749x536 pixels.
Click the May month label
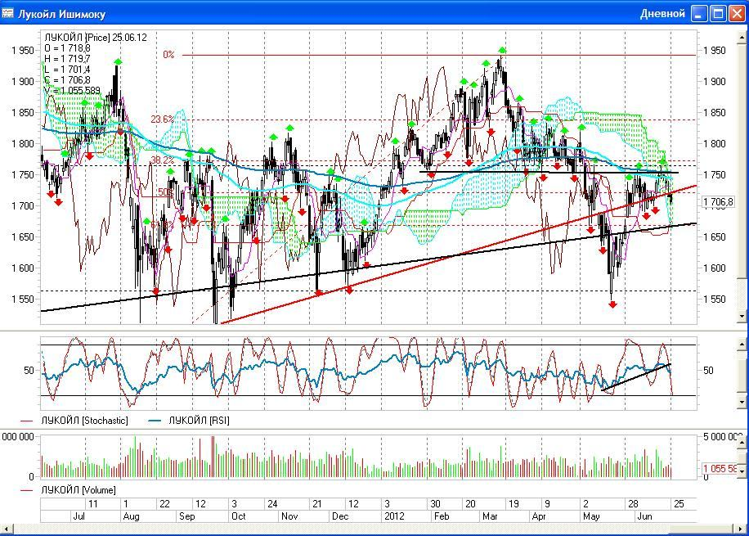[591, 516]
